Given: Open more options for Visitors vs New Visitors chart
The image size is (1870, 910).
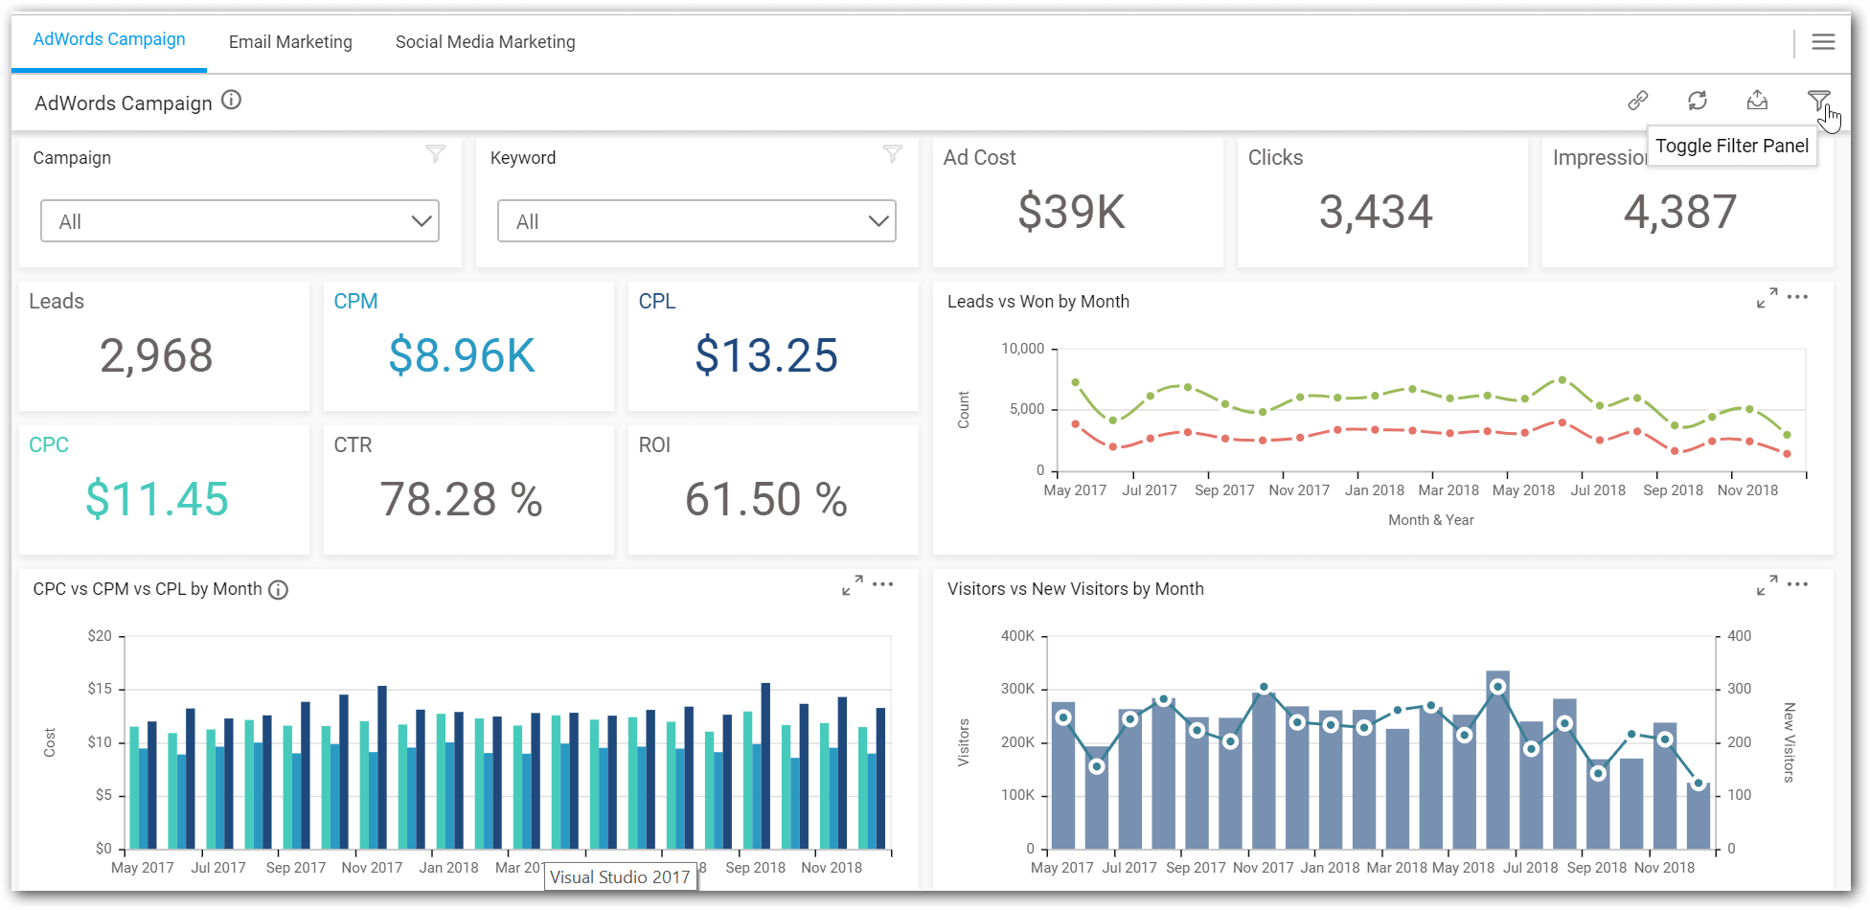Looking at the screenshot, I should tap(1798, 584).
